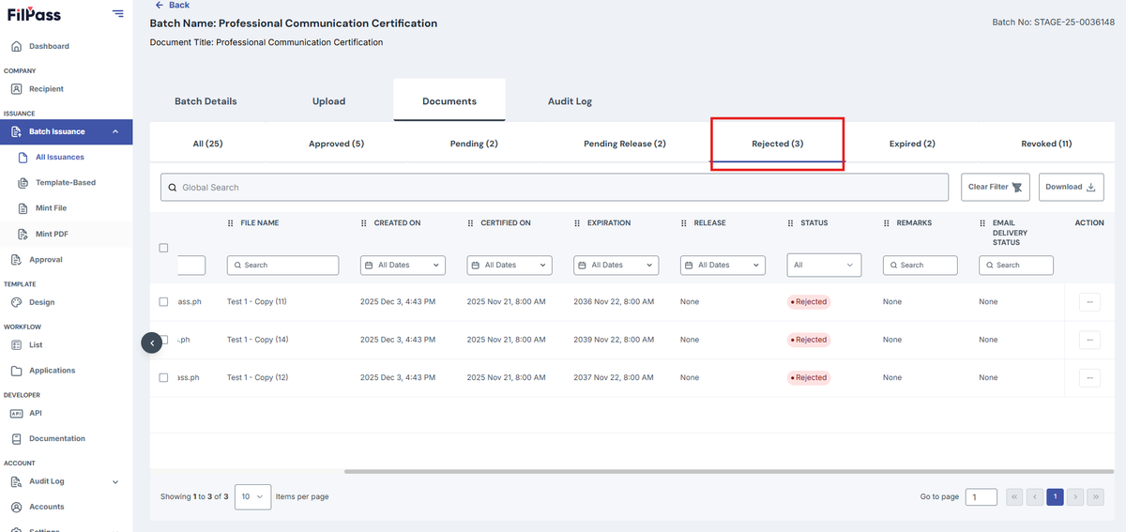Expand the Audit Log sidebar chevron
This screenshot has height=532, width=1126.
115,481
